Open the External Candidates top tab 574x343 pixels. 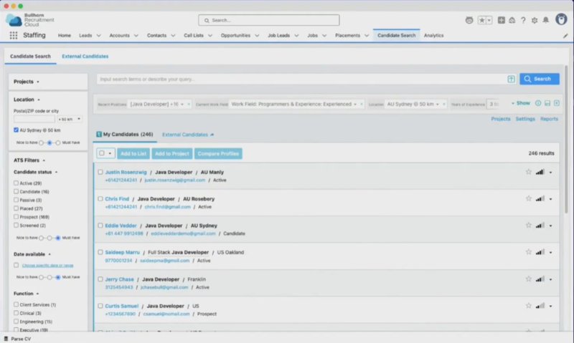pos(85,56)
